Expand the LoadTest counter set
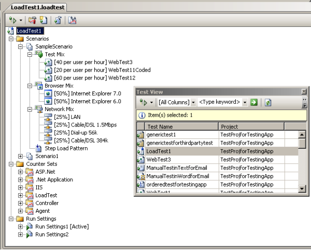Screen dimensions: 311x250 tap(20, 195)
